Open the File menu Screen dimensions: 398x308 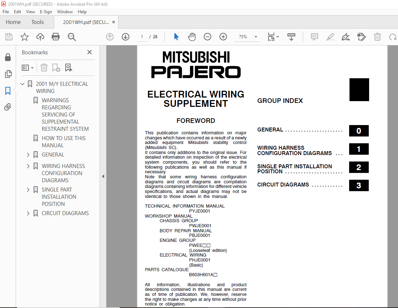point(6,12)
